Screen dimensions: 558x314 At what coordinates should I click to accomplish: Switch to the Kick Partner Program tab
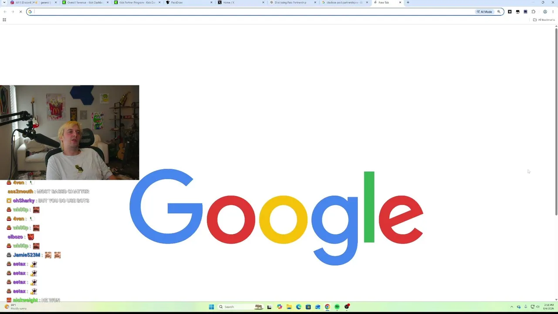(137, 3)
